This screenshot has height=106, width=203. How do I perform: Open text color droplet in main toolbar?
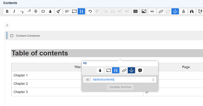tap(50, 11)
